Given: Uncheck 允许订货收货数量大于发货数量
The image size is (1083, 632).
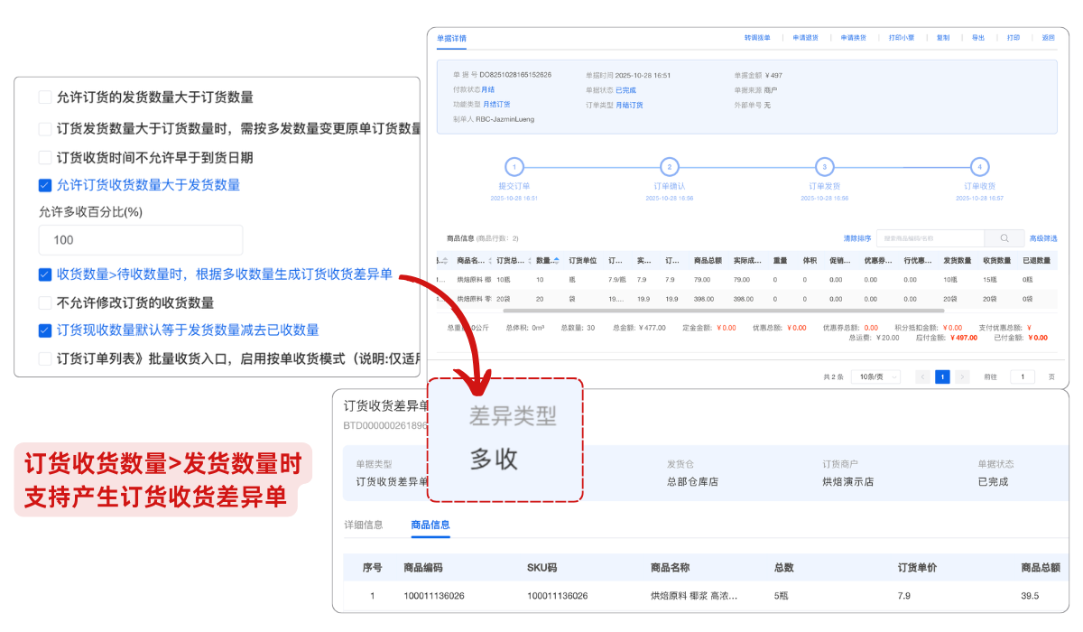Looking at the screenshot, I should pos(45,185).
